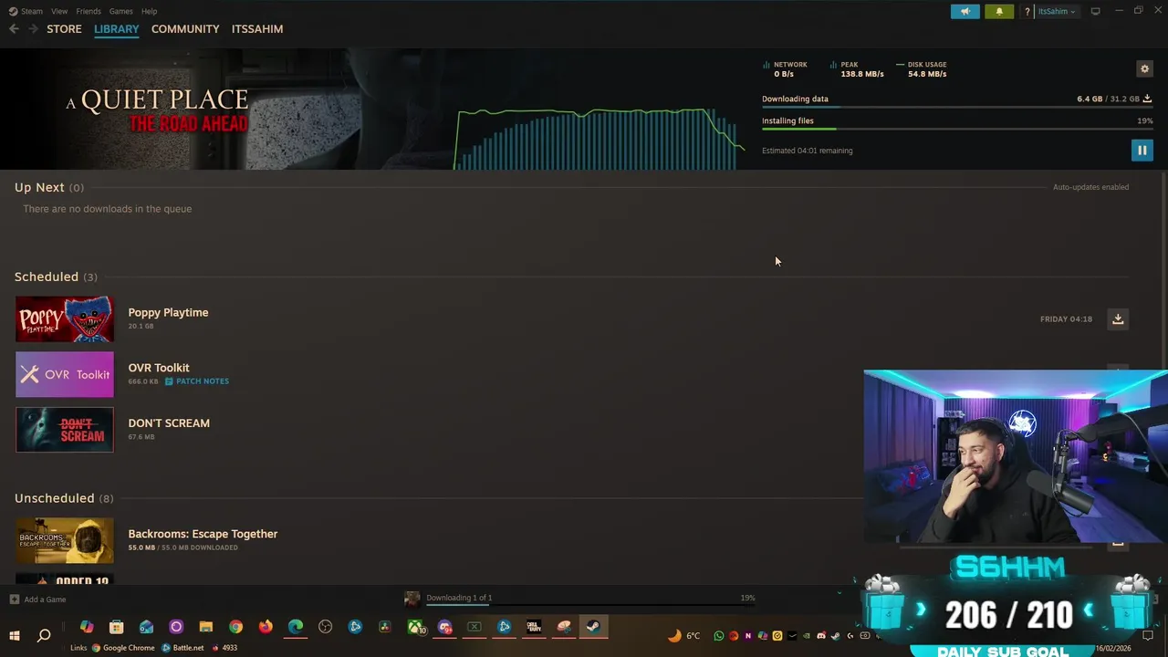1168x657 pixels.
Task: Expand the ItsSahim account dropdown
Action: pyautogui.click(x=1058, y=12)
